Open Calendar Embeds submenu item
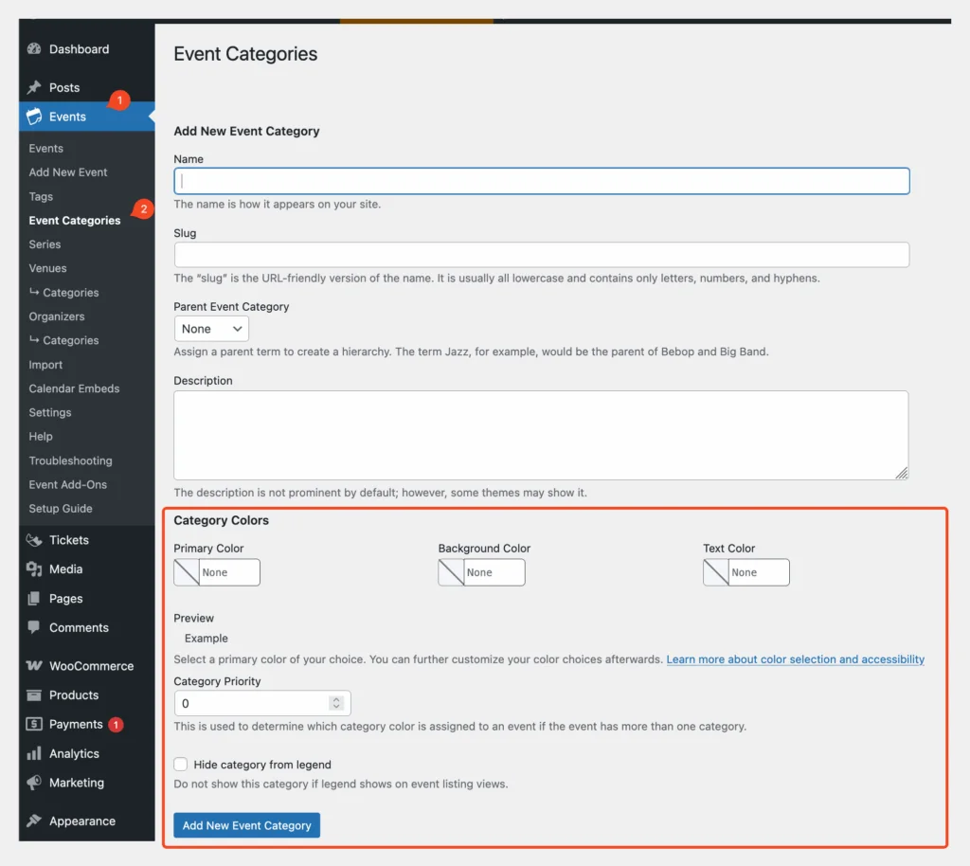 pyautogui.click(x=74, y=388)
